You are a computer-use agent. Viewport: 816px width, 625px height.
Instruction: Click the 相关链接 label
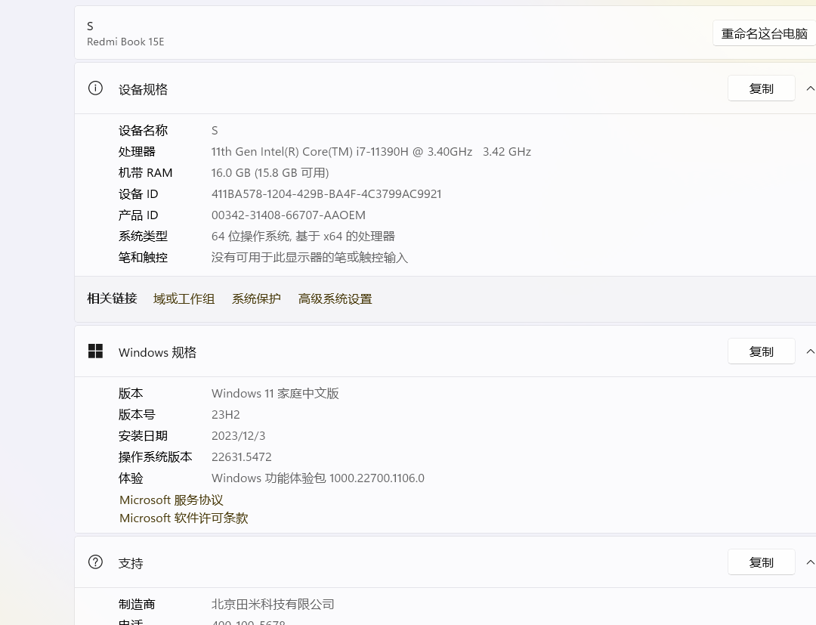click(112, 299)
